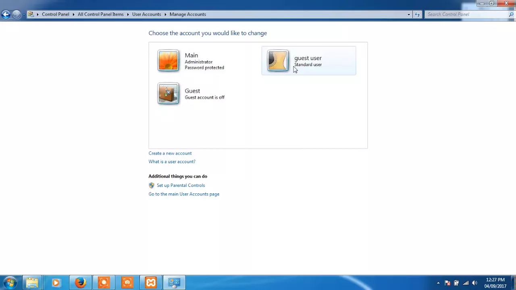516x290 pixels.
Task: Open Windows Explorer from the taskbar
Action: click(32, 283)
